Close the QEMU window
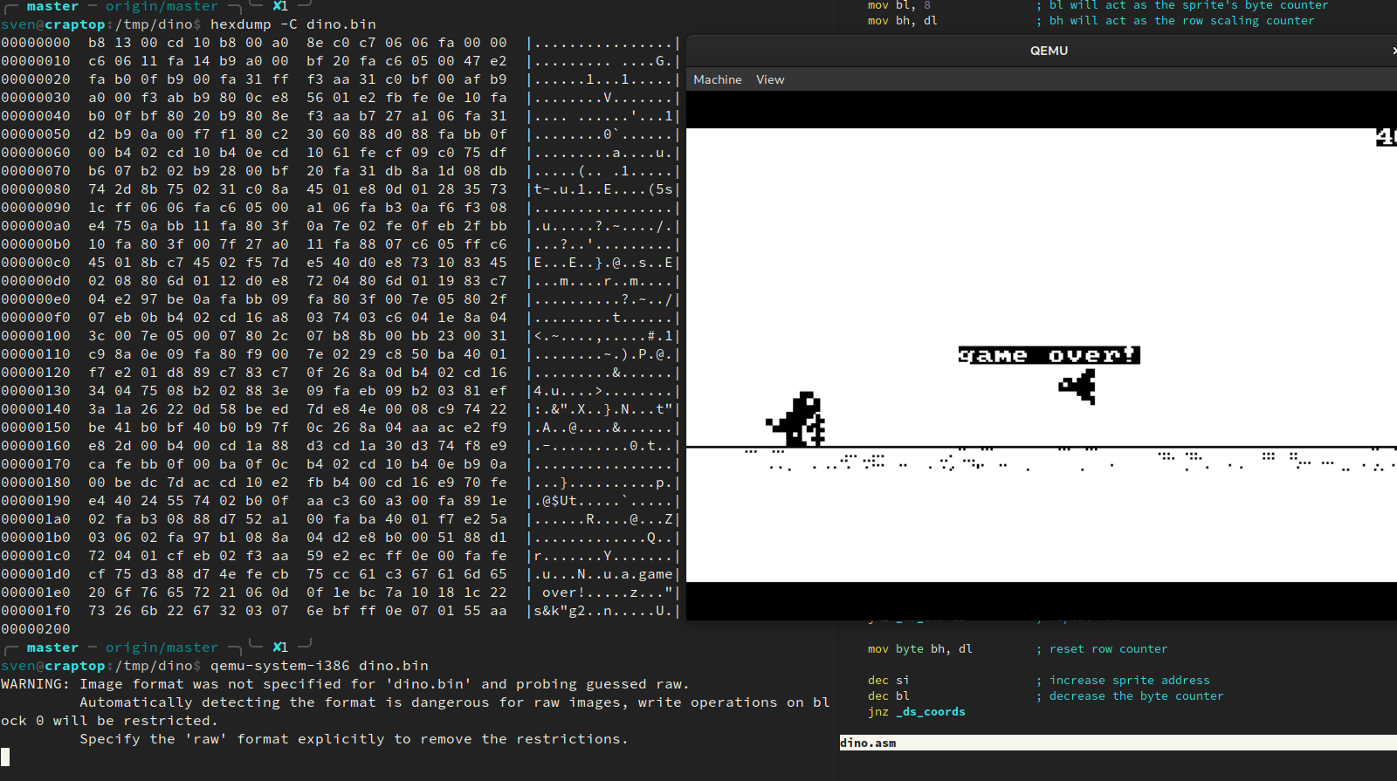 [x=1394, y=51]
